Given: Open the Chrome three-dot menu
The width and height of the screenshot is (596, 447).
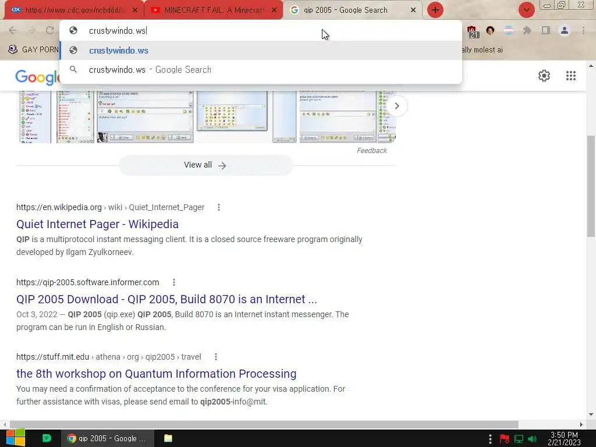Looking at the screenshot, I should tap(583, 30).
